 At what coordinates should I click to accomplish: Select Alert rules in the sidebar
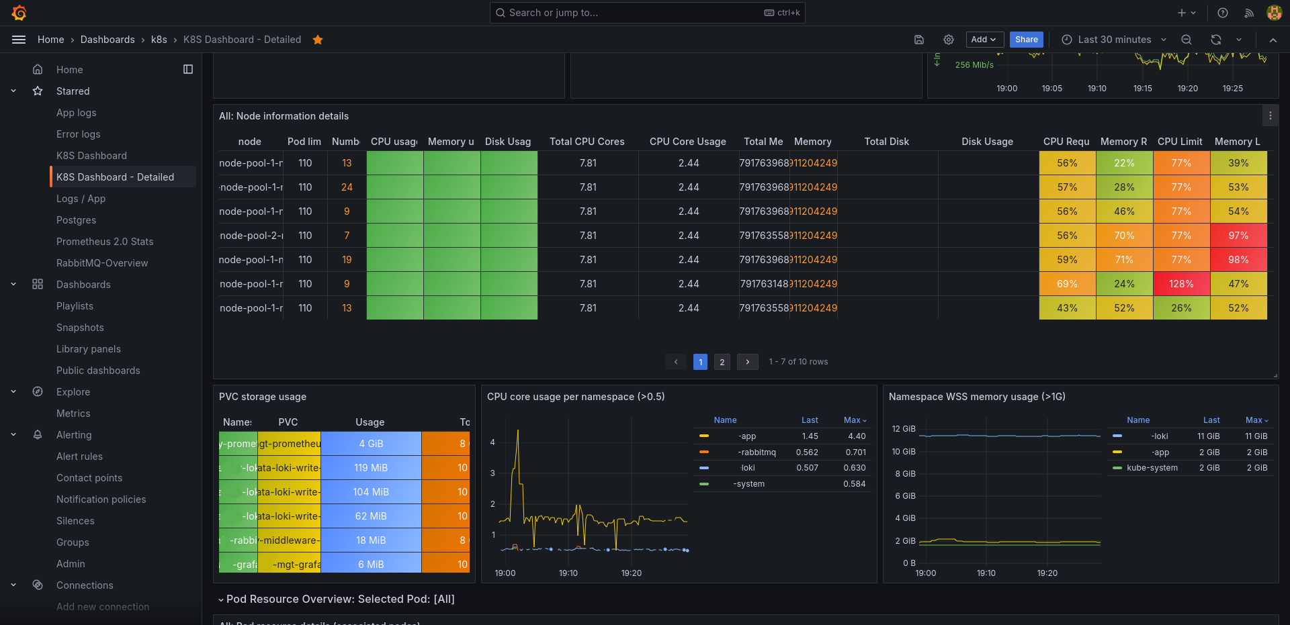(x=79, y=456)
